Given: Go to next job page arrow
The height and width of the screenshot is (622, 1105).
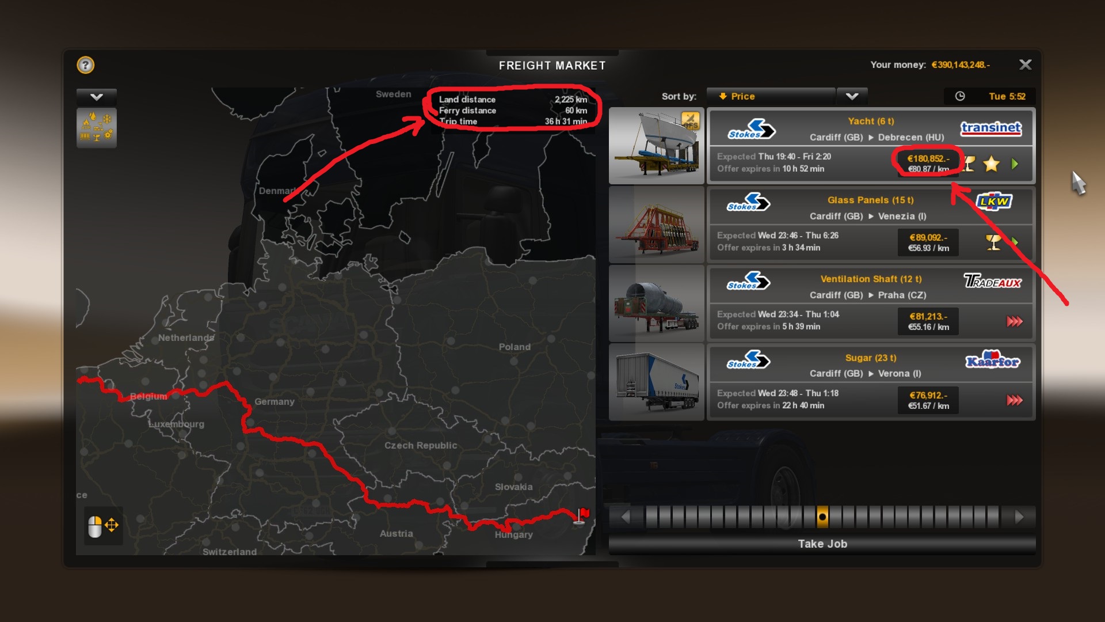Looking at the screenshot, I should (1019, 517).
